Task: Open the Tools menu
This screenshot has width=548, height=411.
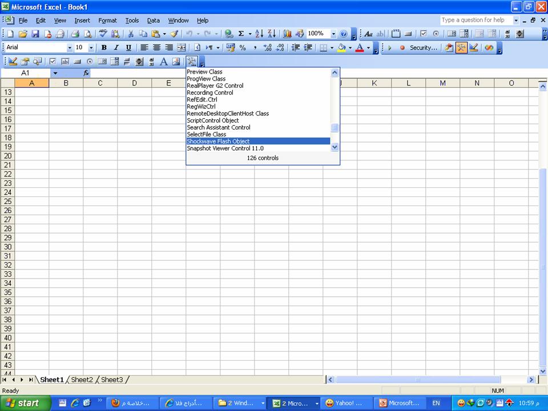Action: [132, 21]
